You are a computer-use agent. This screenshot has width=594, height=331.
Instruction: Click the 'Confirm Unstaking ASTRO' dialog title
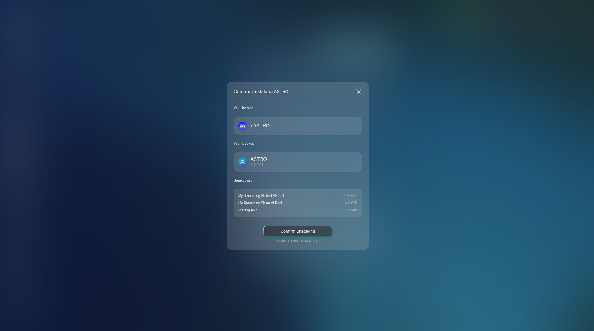tap(261, 91)
